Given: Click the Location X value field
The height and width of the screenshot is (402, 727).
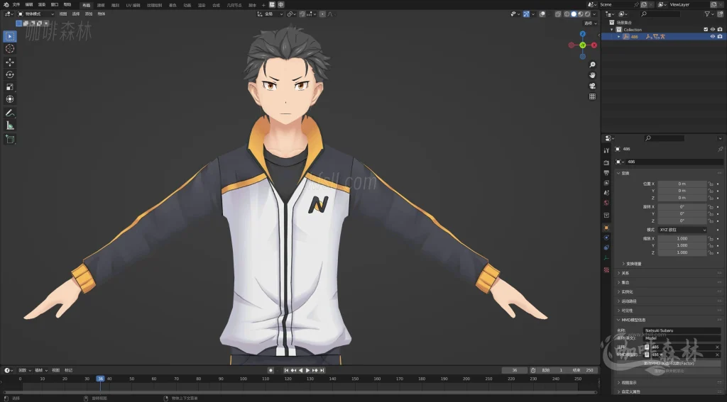Looking at the screenshot, I should [682, 184].
